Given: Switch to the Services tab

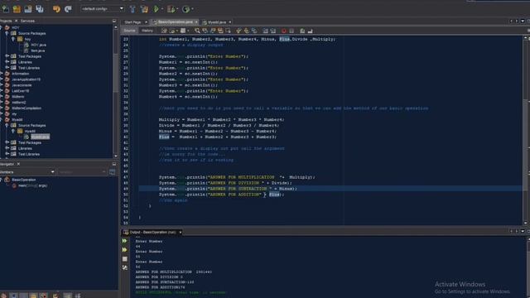Looking at the screenshot, I should pyautogui.click(x=27, y=21).
